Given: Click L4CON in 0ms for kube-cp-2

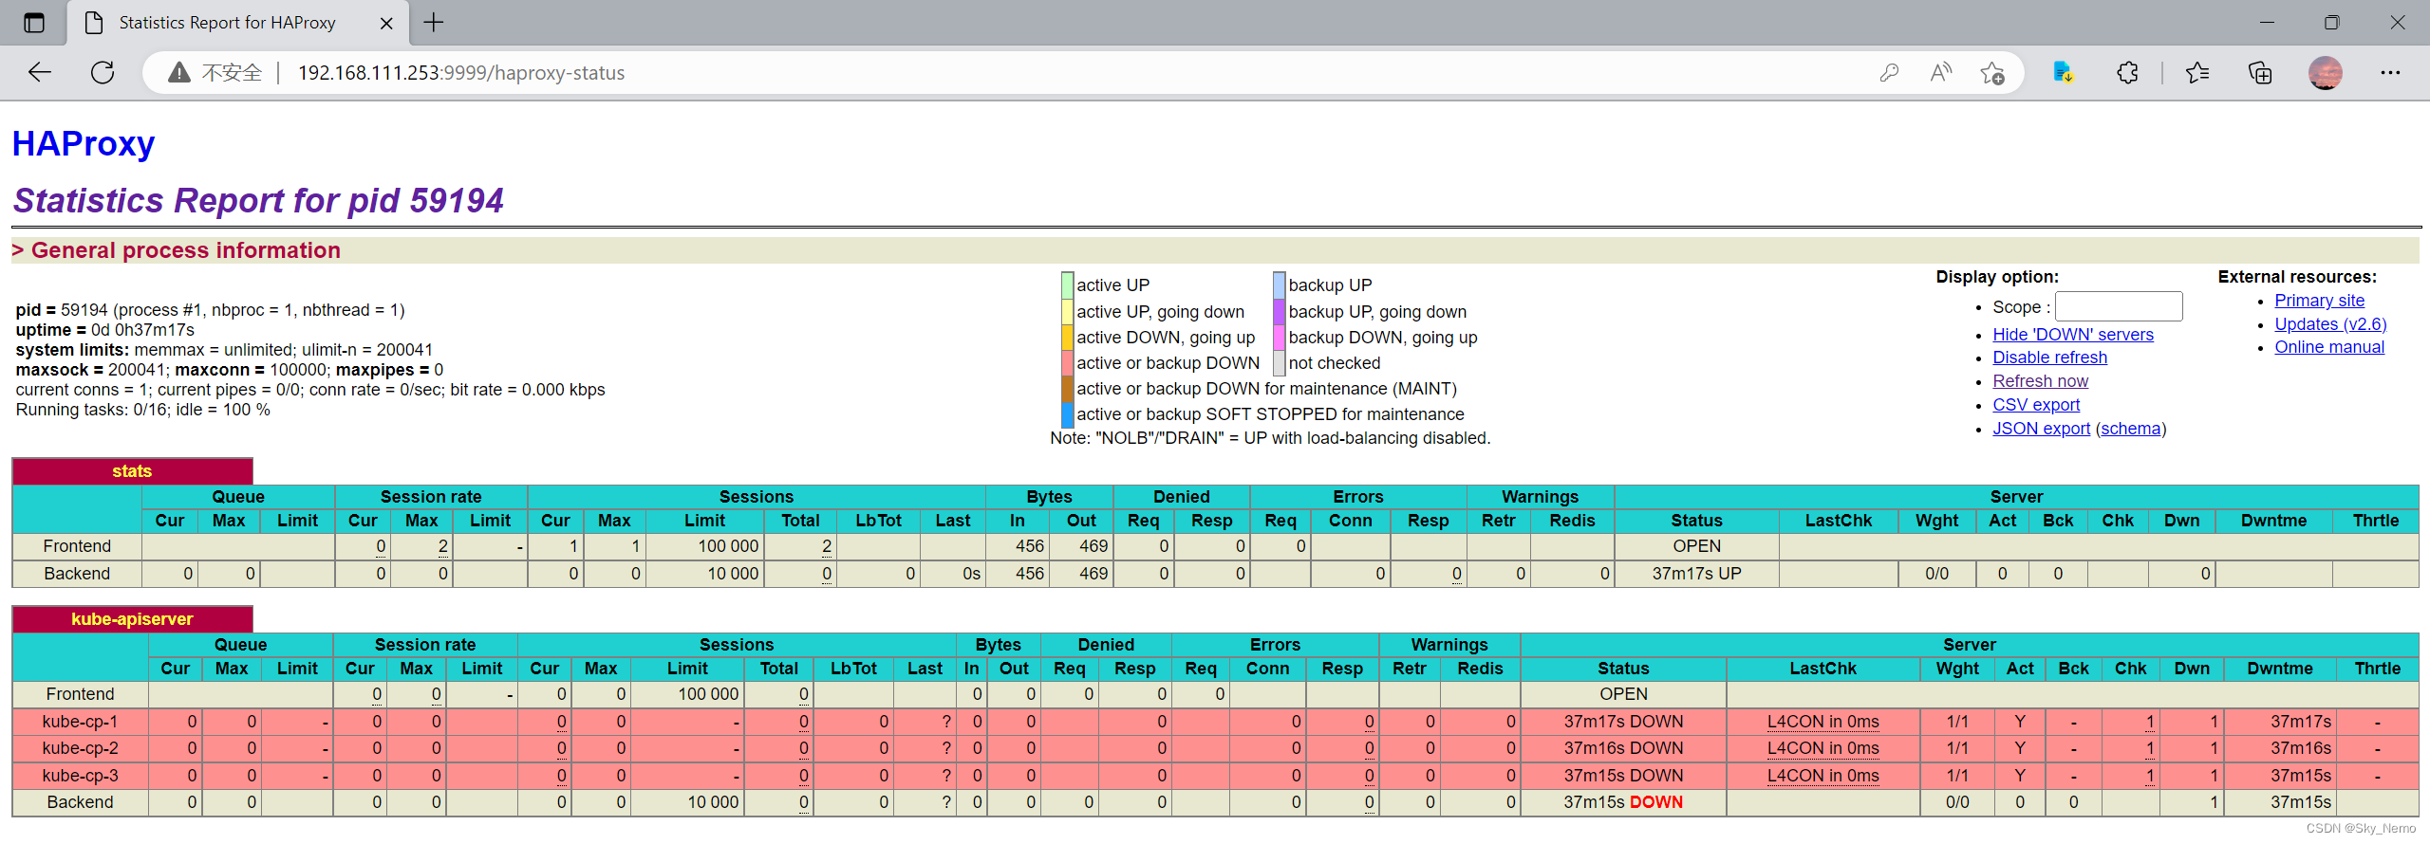Looking at the screenshot, I should click(x=1822, y=748).
